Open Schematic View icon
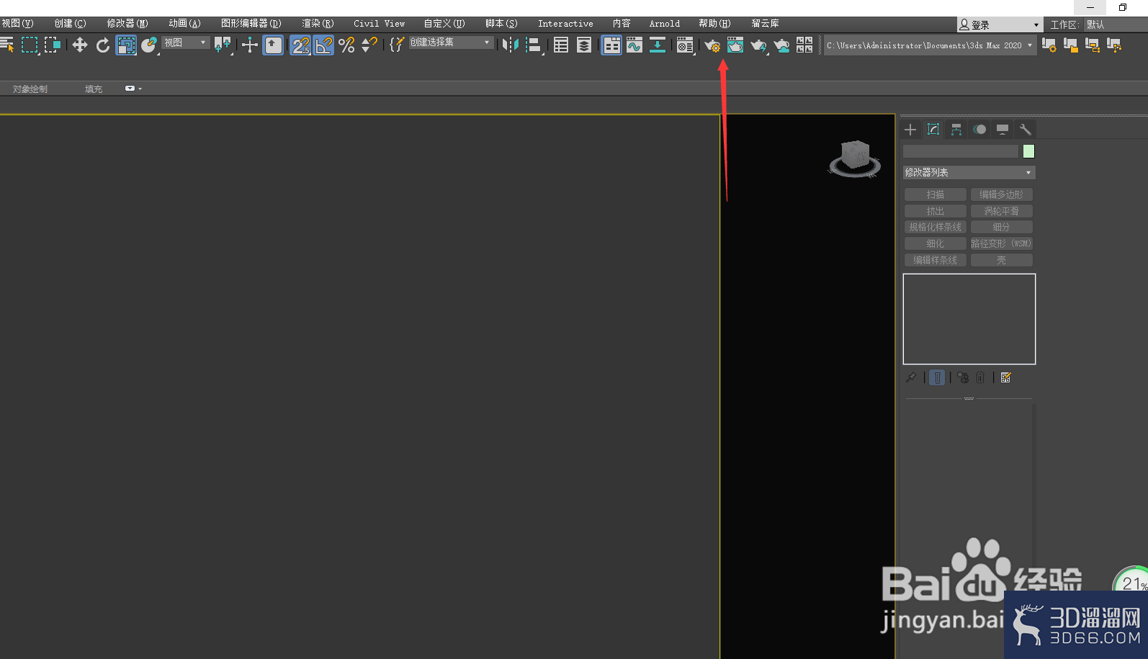Viewport: 1148px width, 659px height. 658,45
